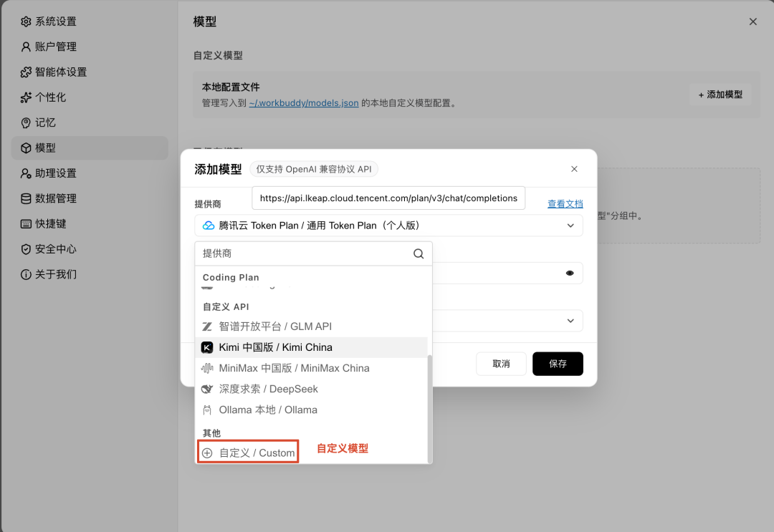This screenshot has width=774, height=532.
Task: Click the GLM provider logo icon
Action: (x=207, y=327)
